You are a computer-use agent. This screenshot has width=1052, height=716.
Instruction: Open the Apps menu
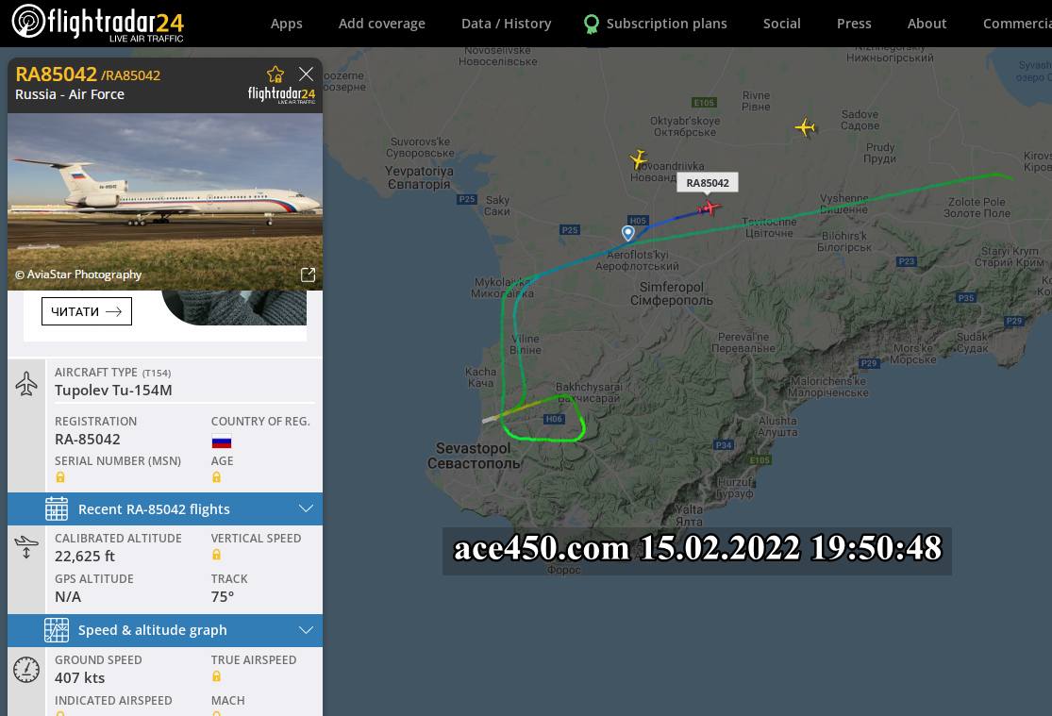point(286,24)
